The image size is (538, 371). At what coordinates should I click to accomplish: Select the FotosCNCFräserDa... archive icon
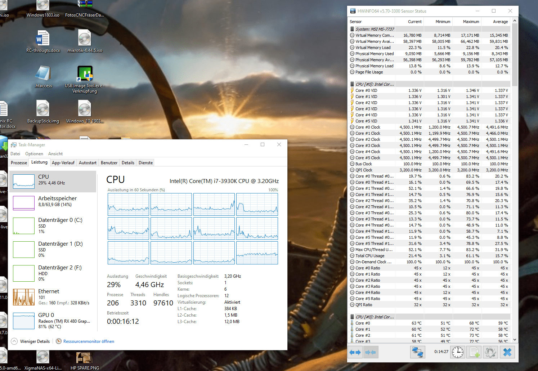tap(85, 9)
